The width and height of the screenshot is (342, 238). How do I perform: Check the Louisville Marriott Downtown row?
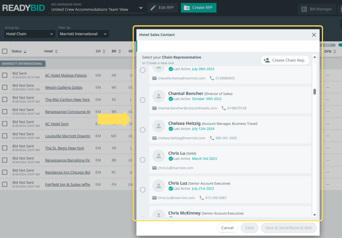(x=4, y=136)
